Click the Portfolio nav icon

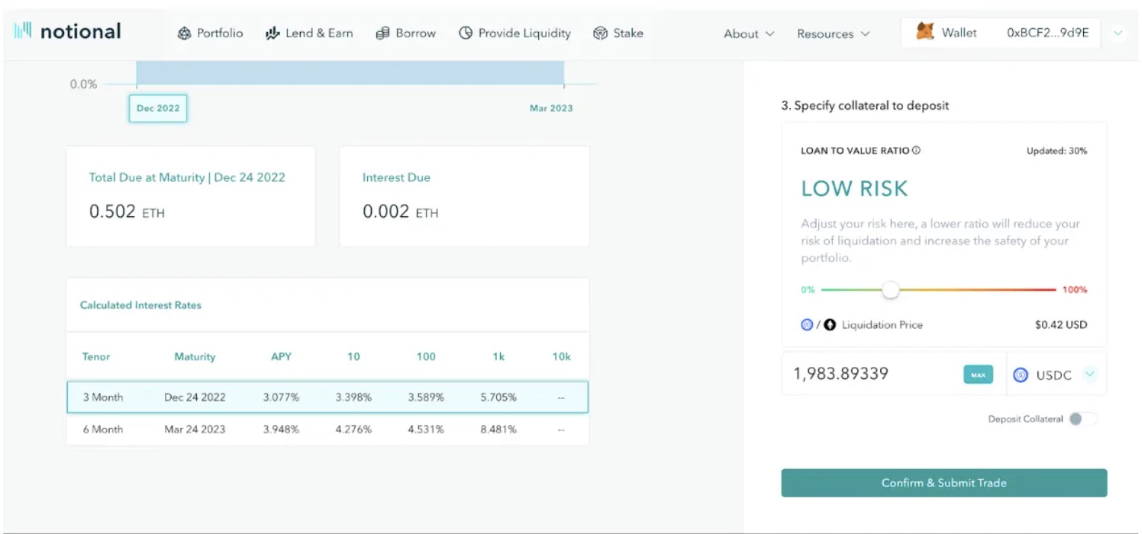tap(184, 34)
